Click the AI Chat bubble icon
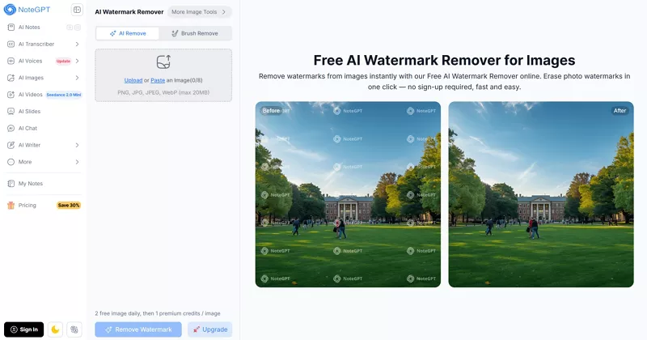Image resolution: width=647 pixels, height=340 pixels. click(11, 129)
